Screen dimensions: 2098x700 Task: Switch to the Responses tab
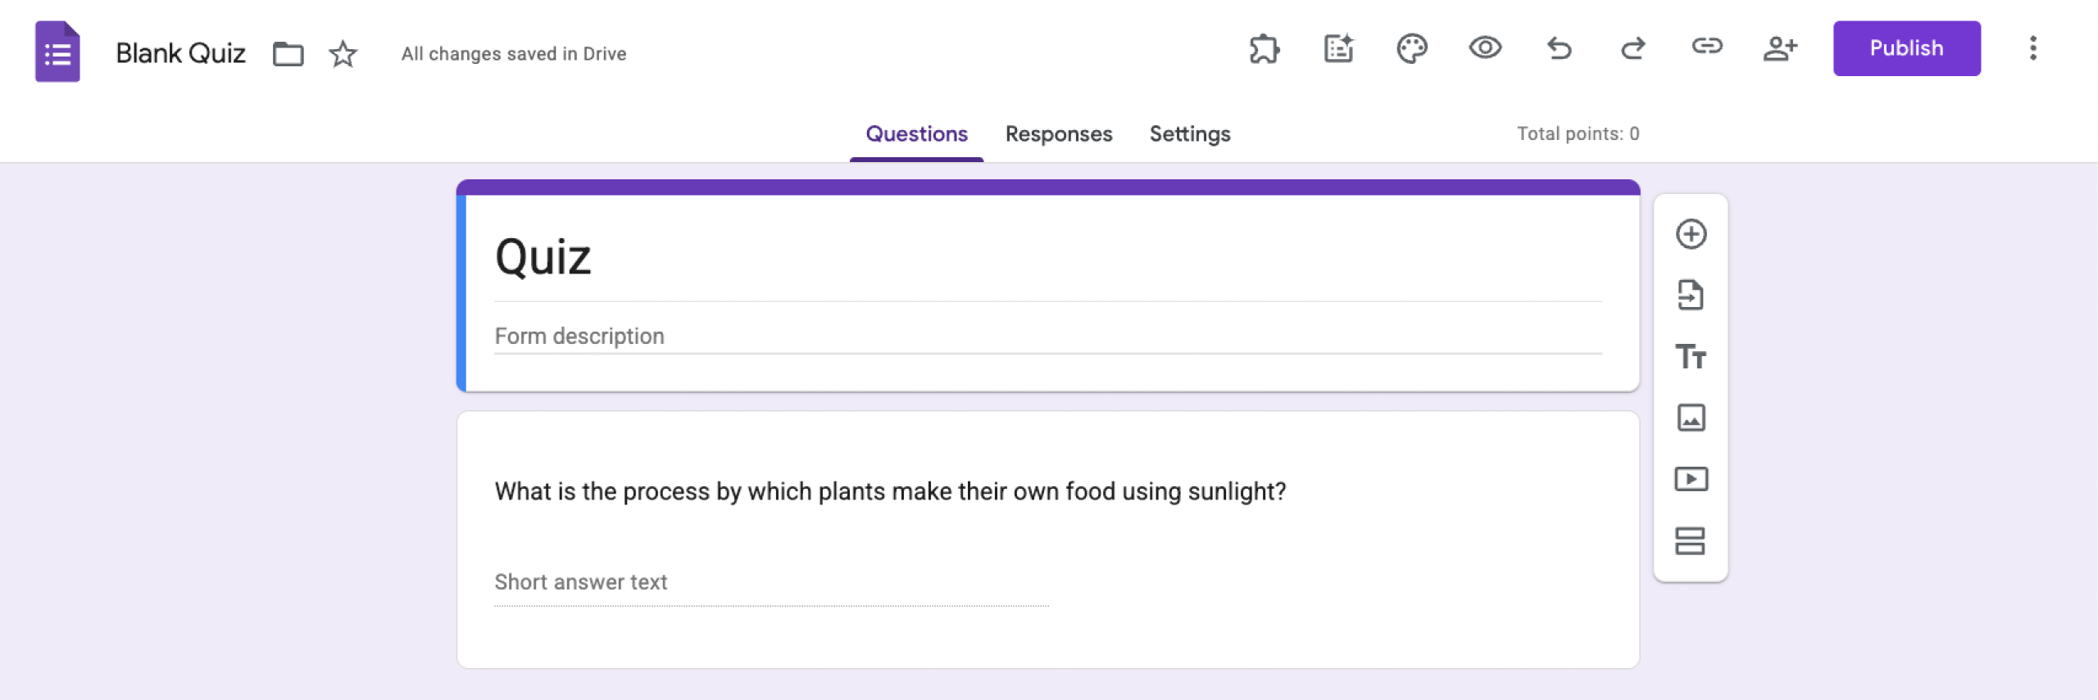pos(1058,133)
